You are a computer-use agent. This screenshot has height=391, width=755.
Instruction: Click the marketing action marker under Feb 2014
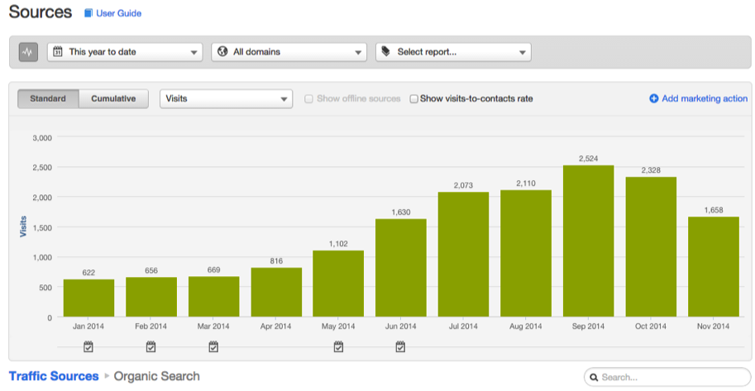(151, 346)
